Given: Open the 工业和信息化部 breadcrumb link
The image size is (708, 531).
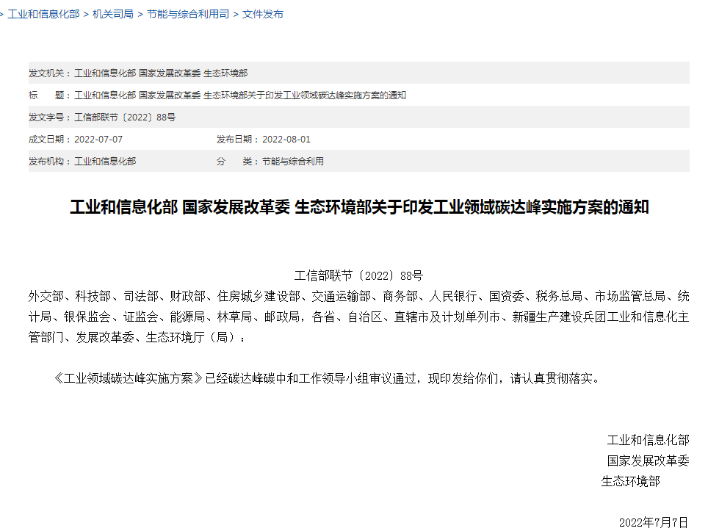Looking at the screenshot, I should click(x=43, y=15).
